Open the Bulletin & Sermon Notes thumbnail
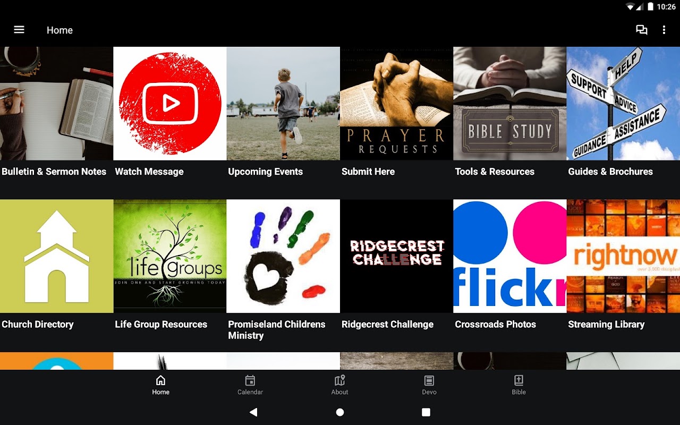This screenshot has width=680, height=425. (56, 104)
